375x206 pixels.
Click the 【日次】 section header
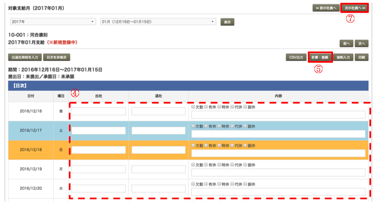click(188, 86)
